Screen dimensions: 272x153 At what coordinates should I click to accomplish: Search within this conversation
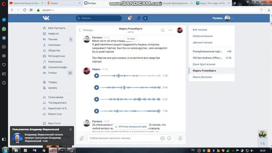(163, 30)
